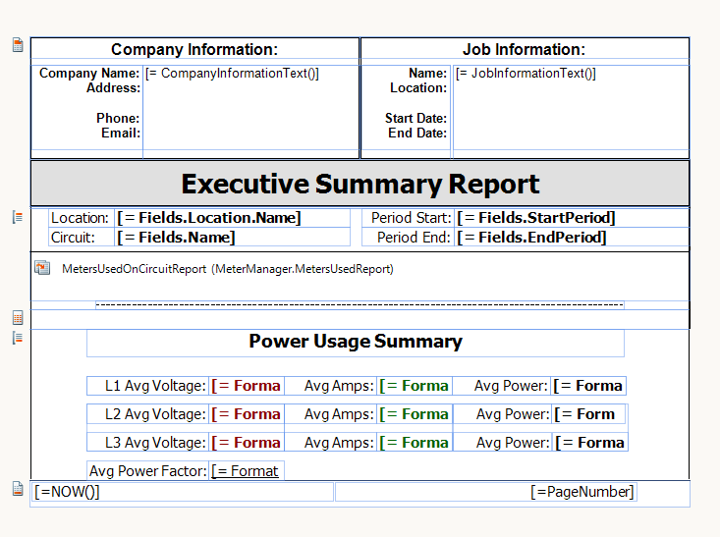720x537 pixels.
Task: Click the page footer section icon
Action: pos(18,489)
